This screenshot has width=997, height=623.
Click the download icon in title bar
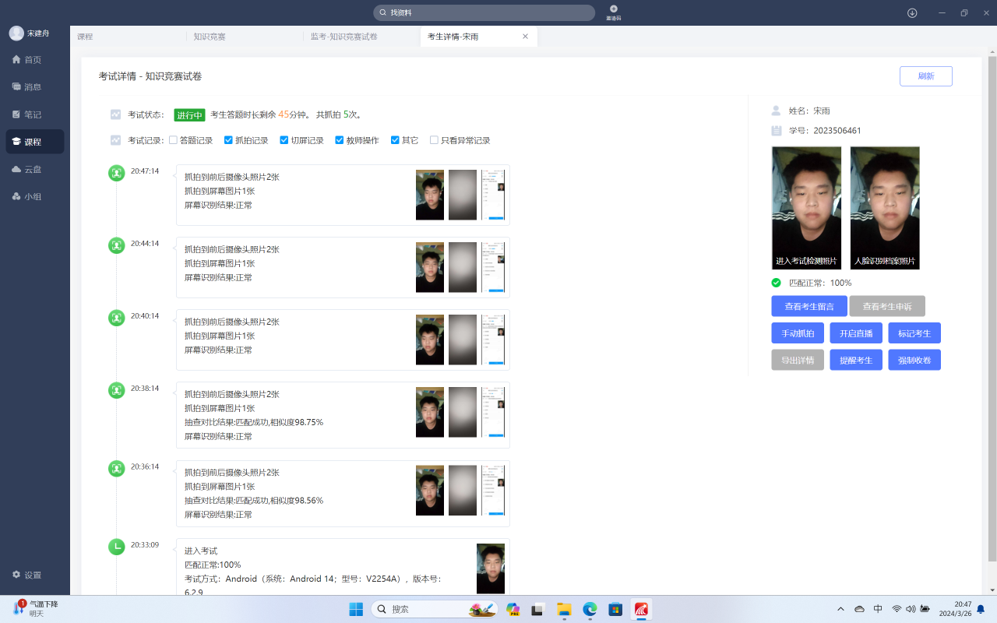912,12
